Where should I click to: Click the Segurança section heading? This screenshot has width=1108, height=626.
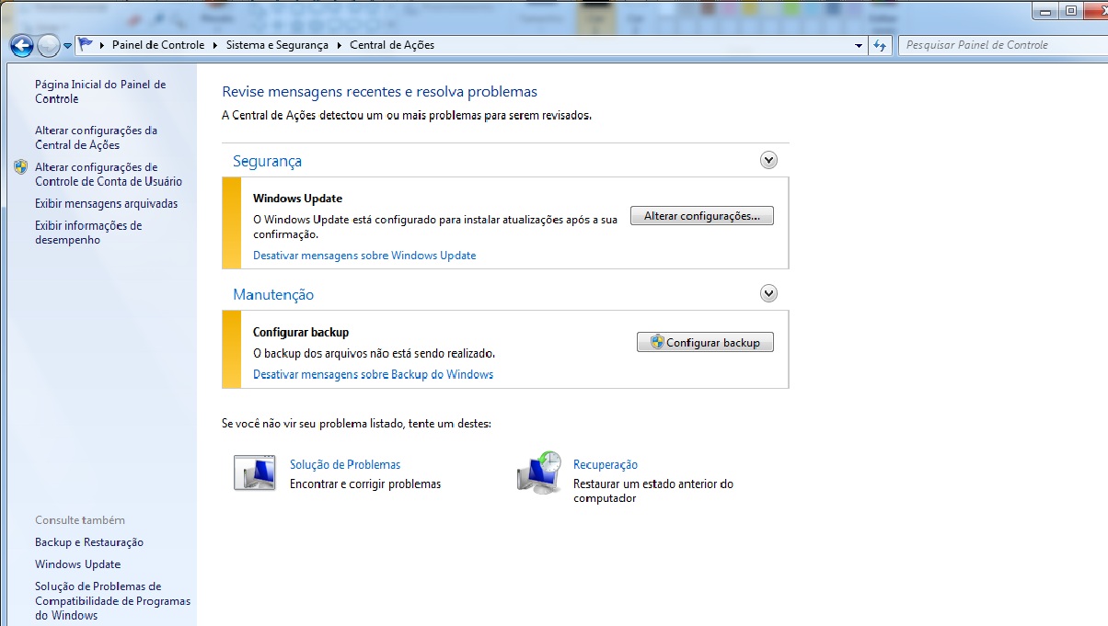click(x=267, y=161)
